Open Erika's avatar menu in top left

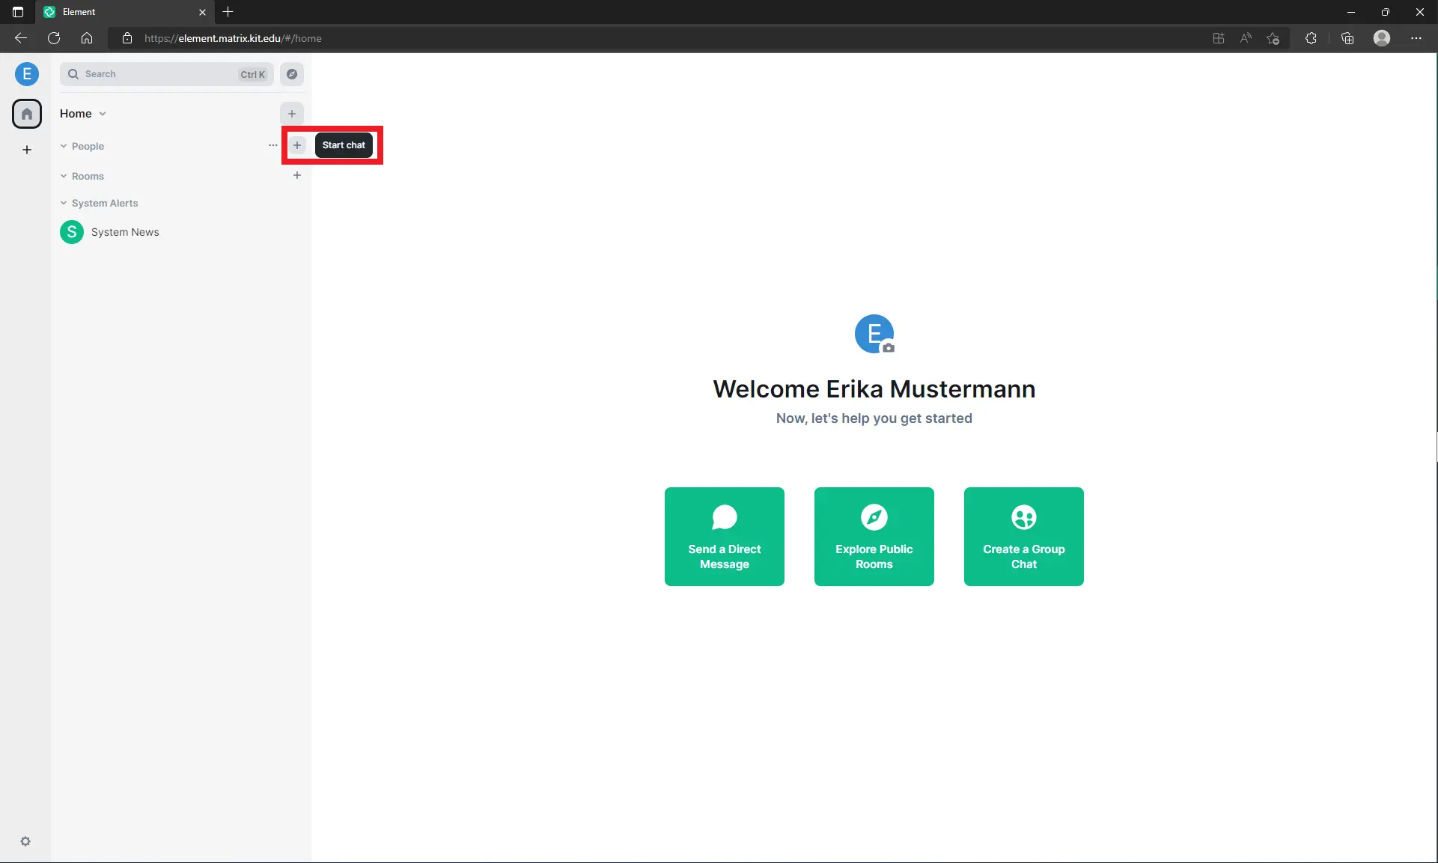[27, 74]
